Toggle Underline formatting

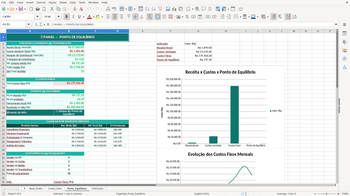coord(79,17)
